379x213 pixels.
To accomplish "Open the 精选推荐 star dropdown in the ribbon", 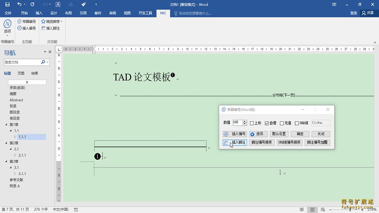I will click(x=52, y=21).
